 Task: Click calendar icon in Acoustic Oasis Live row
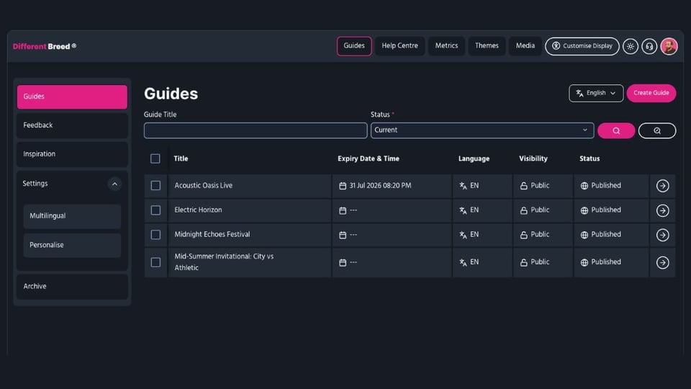(343, 186)
